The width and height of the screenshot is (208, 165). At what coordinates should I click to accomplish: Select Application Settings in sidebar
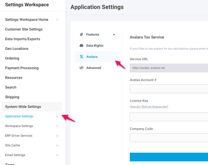[19, 116]
